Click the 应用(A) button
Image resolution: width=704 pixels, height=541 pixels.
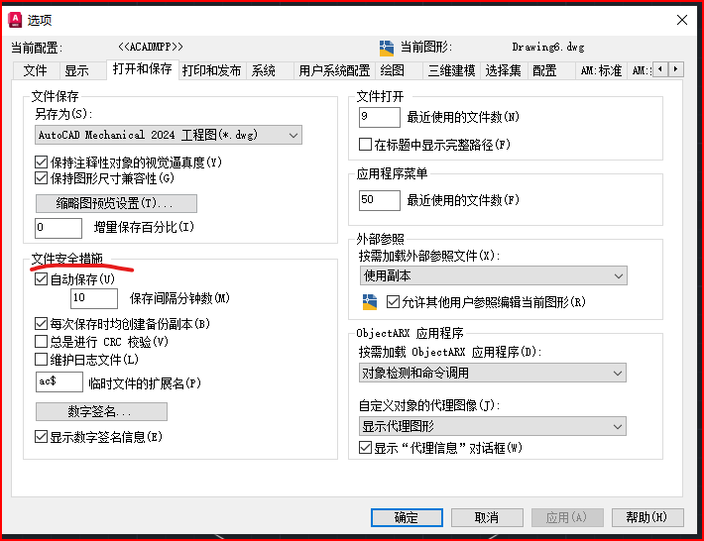[567, 517]
